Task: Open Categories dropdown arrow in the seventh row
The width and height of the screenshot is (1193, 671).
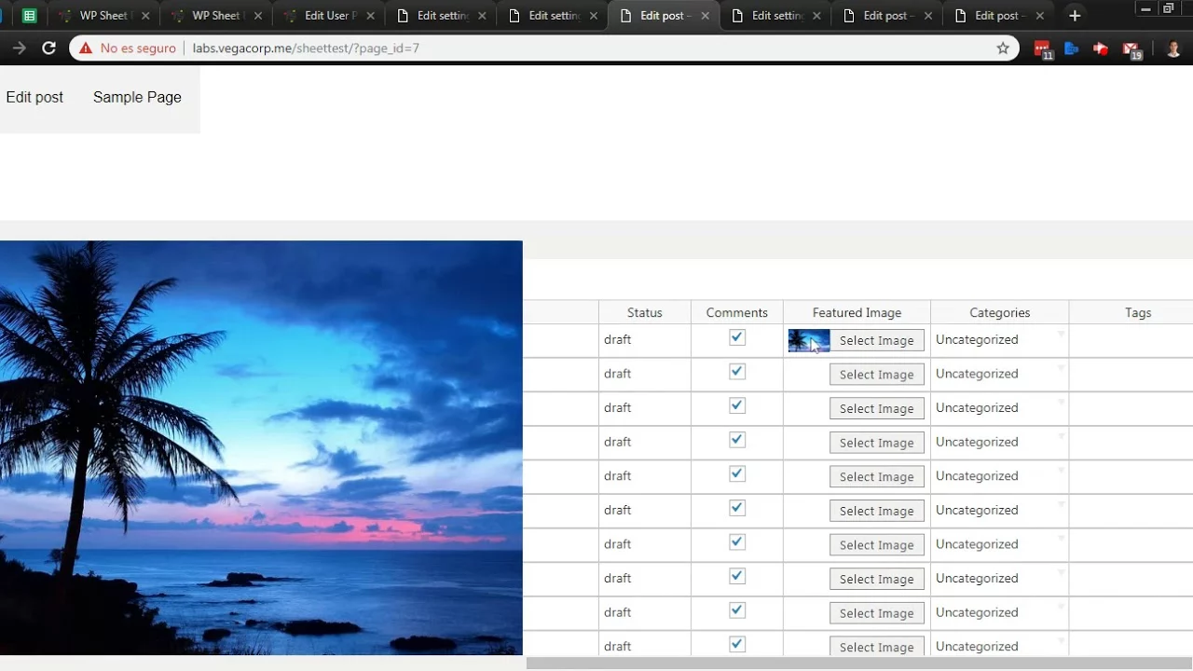Action: tap(1061, 539)
